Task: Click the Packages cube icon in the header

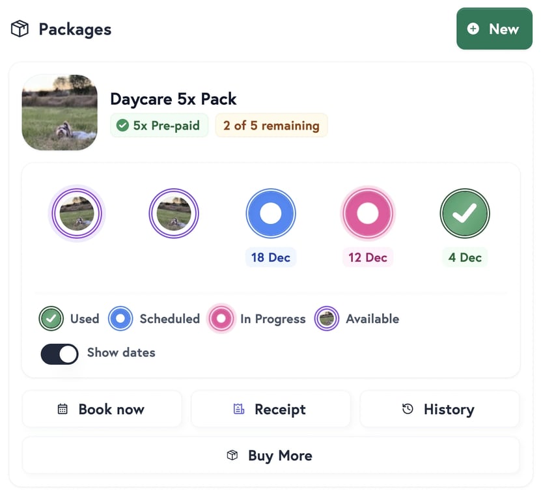Action: (19, 29)
